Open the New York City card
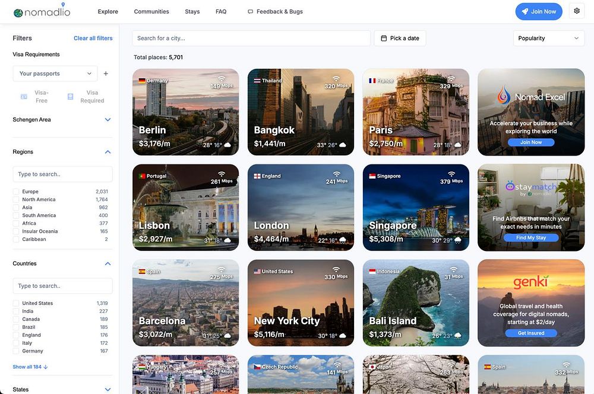 point(301,303)
